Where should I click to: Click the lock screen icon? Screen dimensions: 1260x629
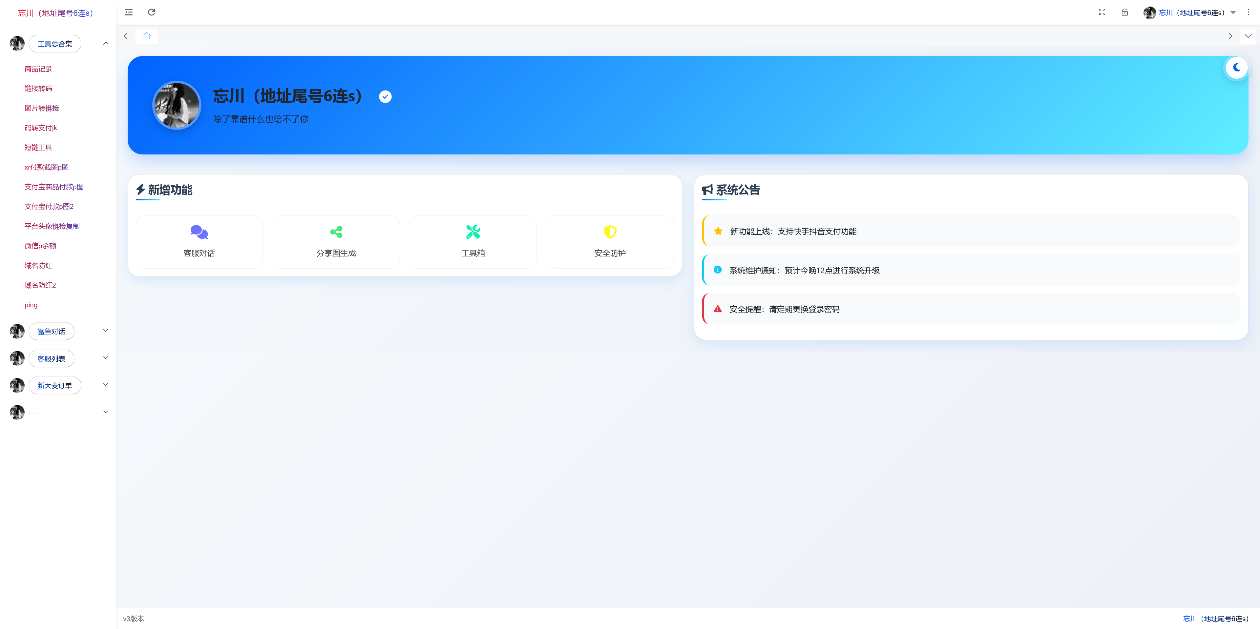[x=1124, y=12]
